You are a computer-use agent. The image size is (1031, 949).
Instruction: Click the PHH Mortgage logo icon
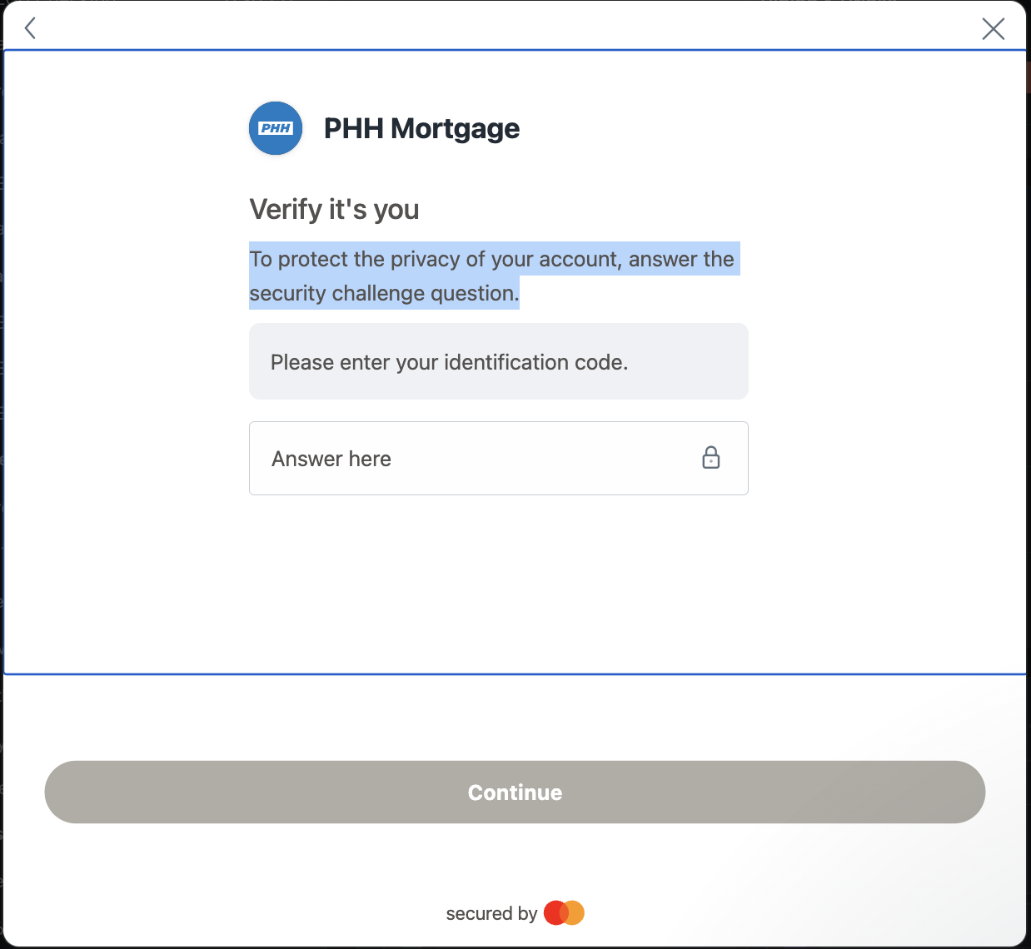click(x=276, y=128)
